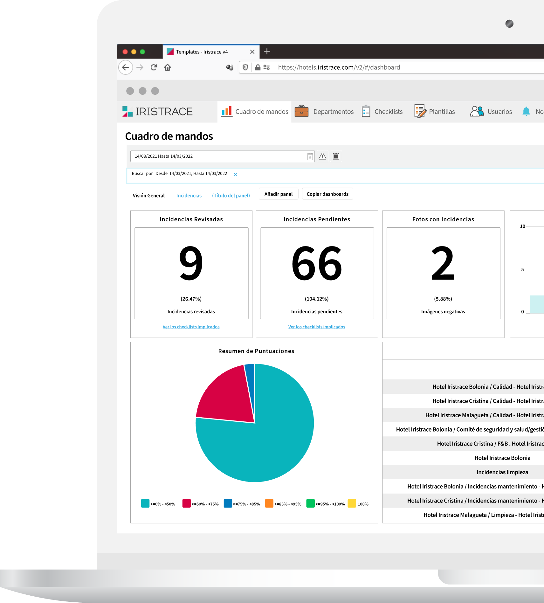The image size is (544, 603).
Task: Click the Hotel Iristrace Bolonia / Calidad row
Action: point(463,387)
